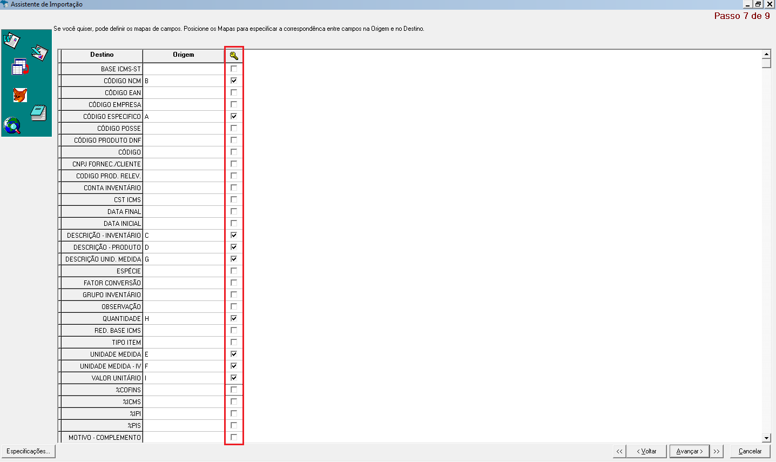
Task: Jump to last step with >> button
Action: pos(717,451)
